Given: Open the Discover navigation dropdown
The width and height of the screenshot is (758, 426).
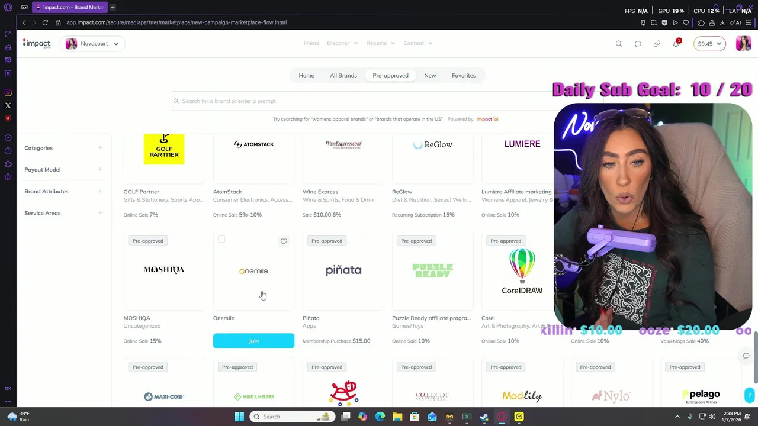Looking at the screenshot, I should click(342, 43).
